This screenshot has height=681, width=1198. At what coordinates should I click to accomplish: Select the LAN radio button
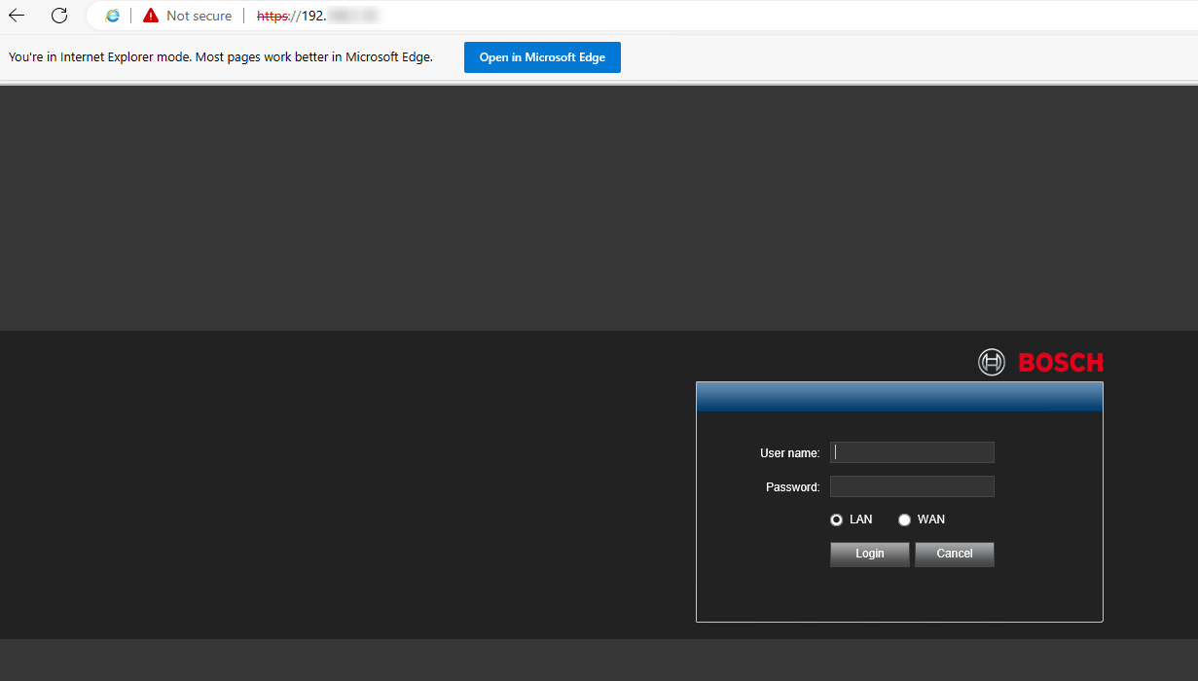coord(836,520)
